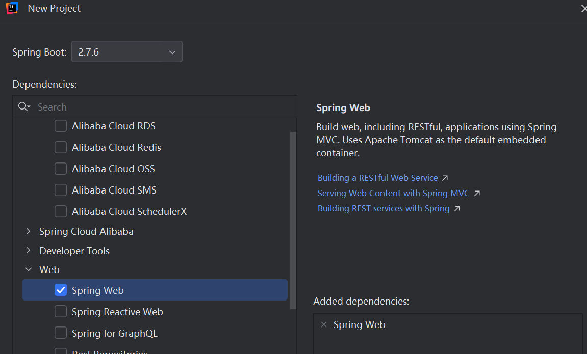Click the dependencies Search field

click(155, 107)
